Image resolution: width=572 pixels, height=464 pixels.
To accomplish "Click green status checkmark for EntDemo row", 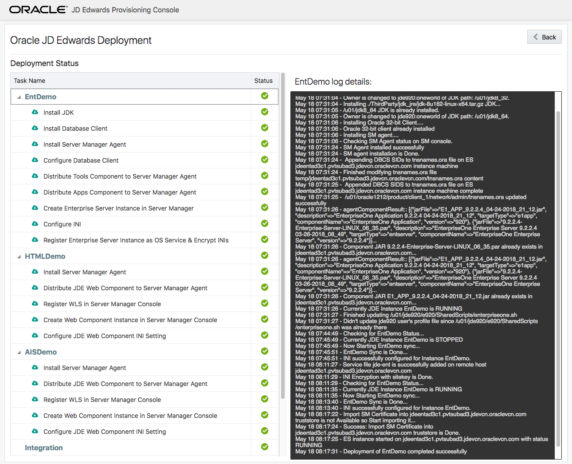I will click(x=265, y=96).
